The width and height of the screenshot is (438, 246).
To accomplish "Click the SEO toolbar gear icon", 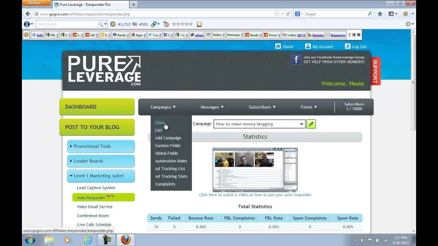I will click(26, 35).
